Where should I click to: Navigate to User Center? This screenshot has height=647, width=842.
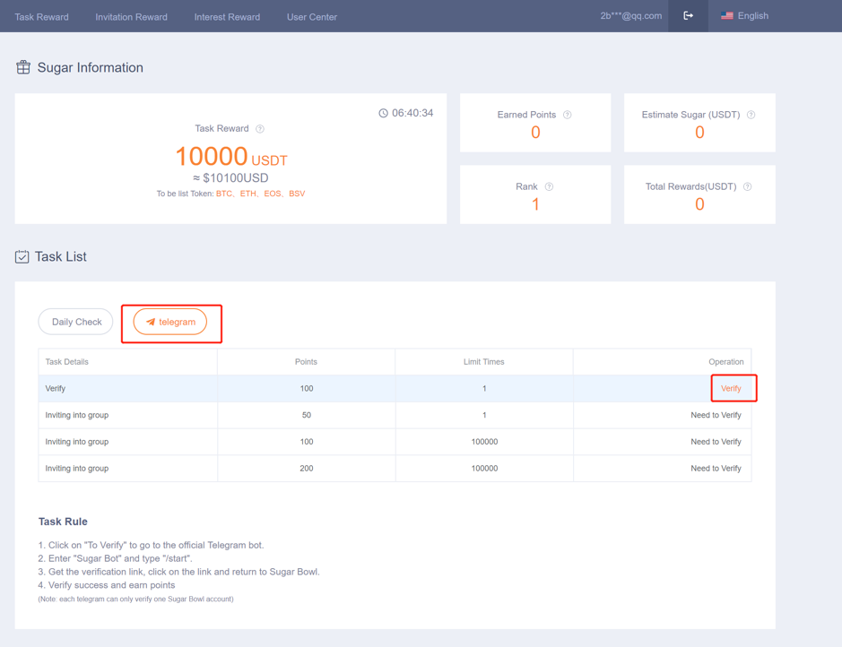[x=312, y=17]
